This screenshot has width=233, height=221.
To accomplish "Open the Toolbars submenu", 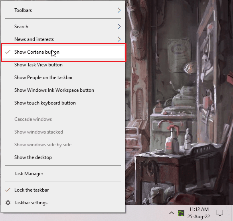I will point(63,10).
